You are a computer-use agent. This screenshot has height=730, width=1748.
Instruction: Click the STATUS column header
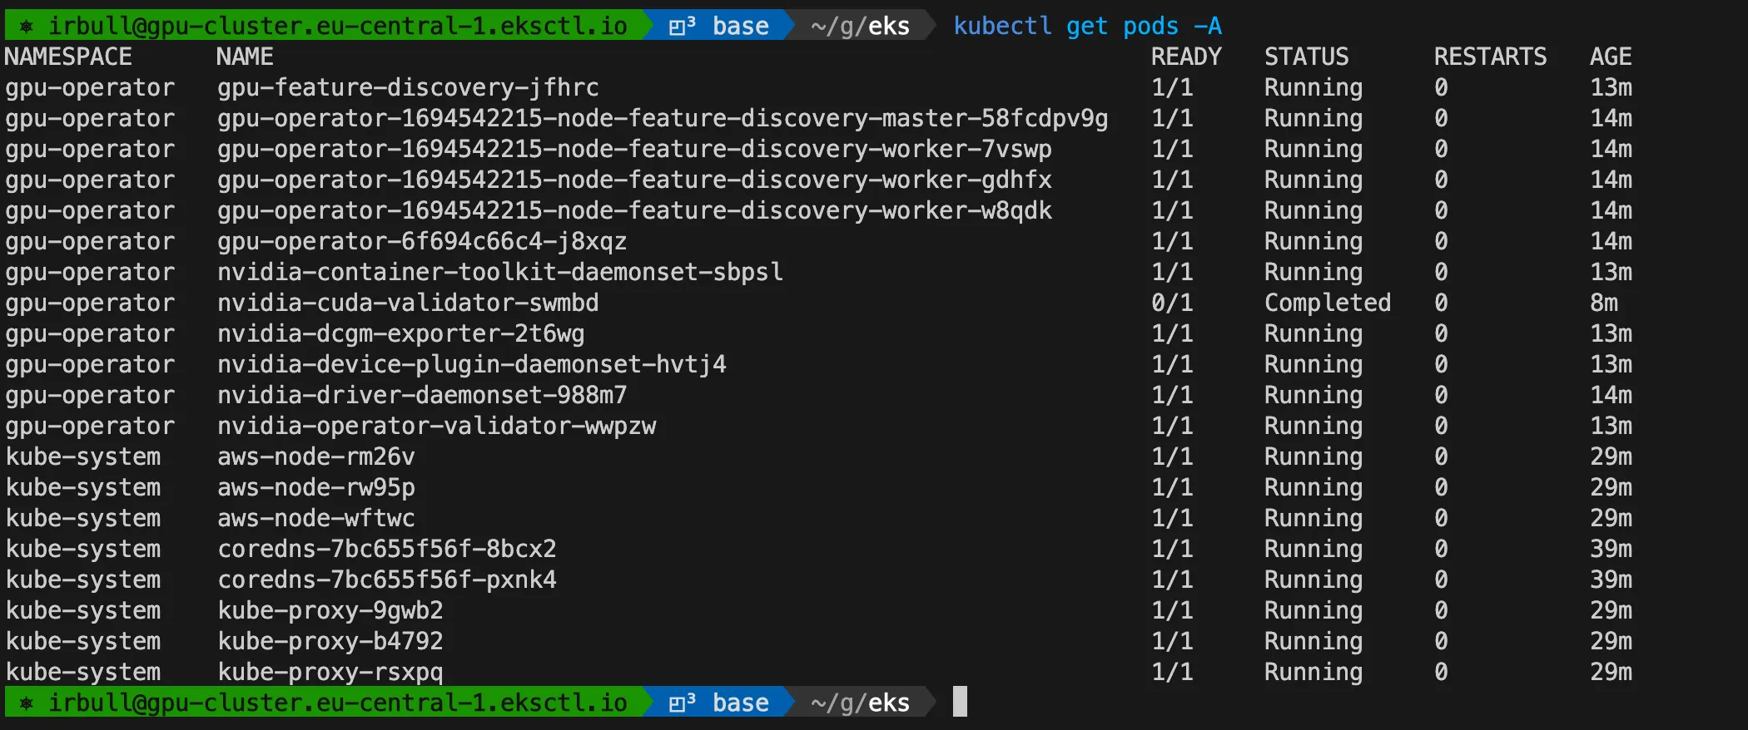coord(1306,57)
